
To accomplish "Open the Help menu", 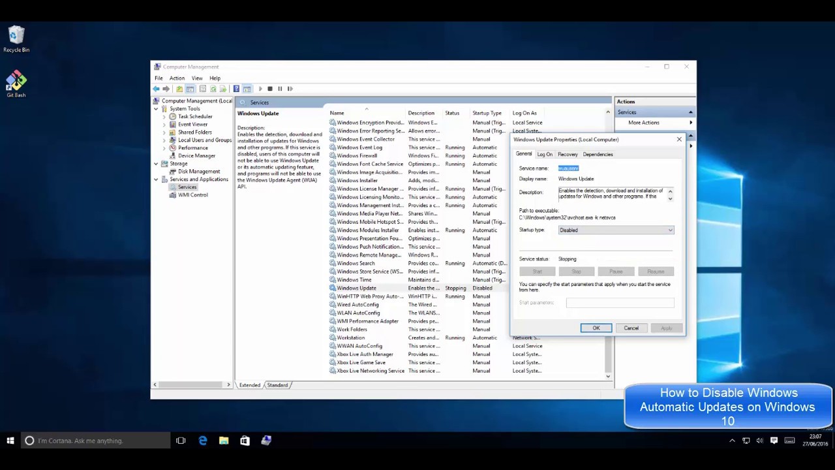I will [x=215, y=78].
